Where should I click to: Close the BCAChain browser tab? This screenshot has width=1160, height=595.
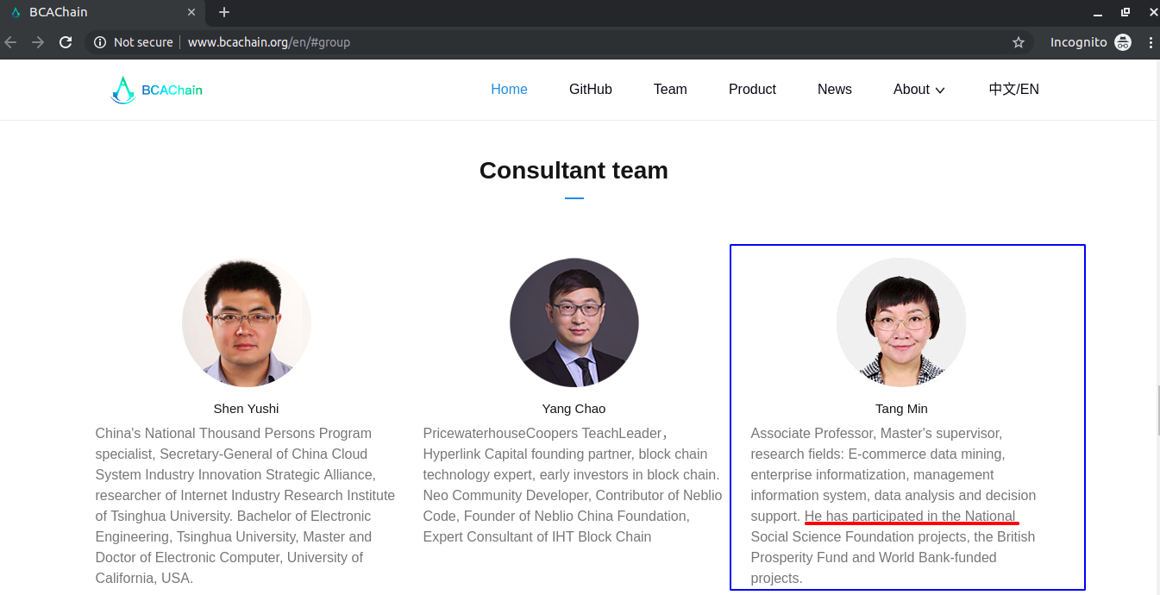[191, 12]
